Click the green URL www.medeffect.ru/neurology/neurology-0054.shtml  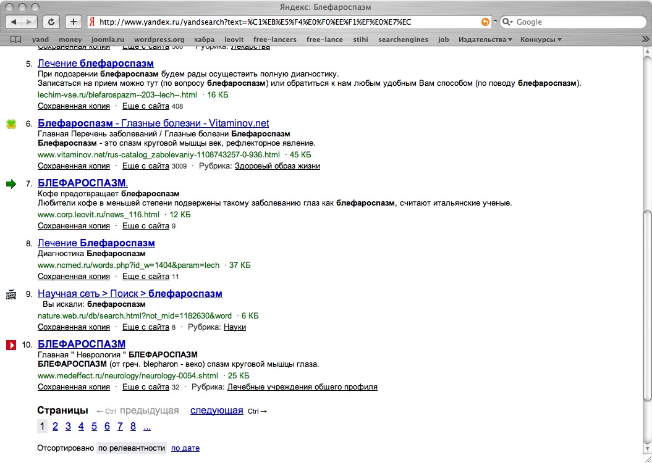pos(128,376)
